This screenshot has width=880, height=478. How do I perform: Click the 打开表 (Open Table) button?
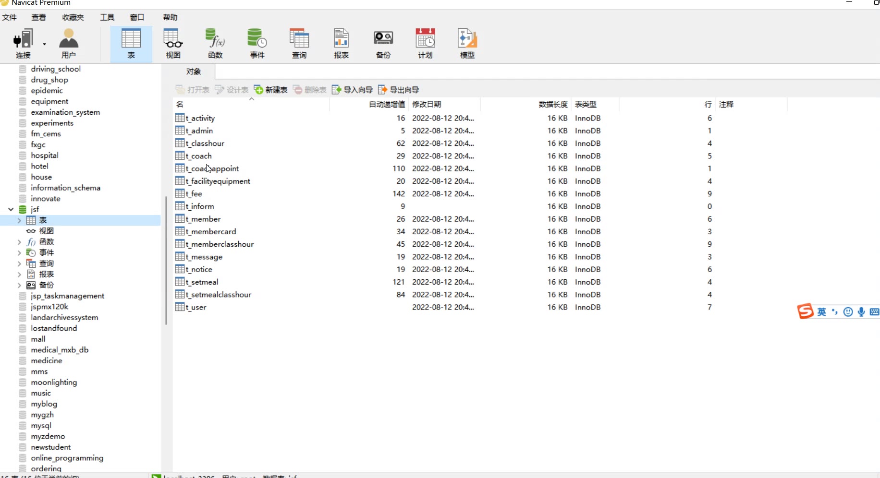click(x=193, y=90)
